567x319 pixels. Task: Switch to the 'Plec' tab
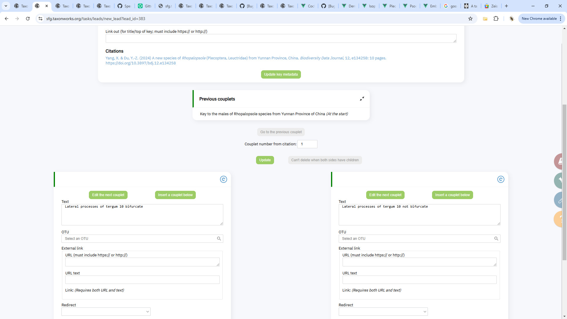pyautogui.click(x=389, y=6)
